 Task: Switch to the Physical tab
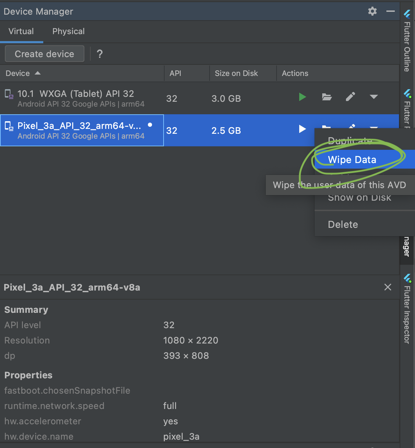[x=68, y=31]
